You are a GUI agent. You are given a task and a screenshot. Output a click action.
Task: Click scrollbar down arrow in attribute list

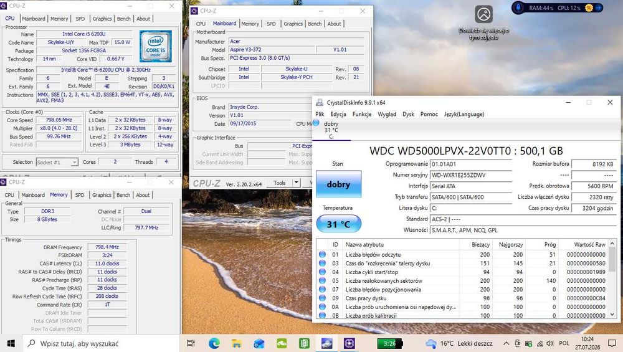pyautogui.click(x=612, y=314)
